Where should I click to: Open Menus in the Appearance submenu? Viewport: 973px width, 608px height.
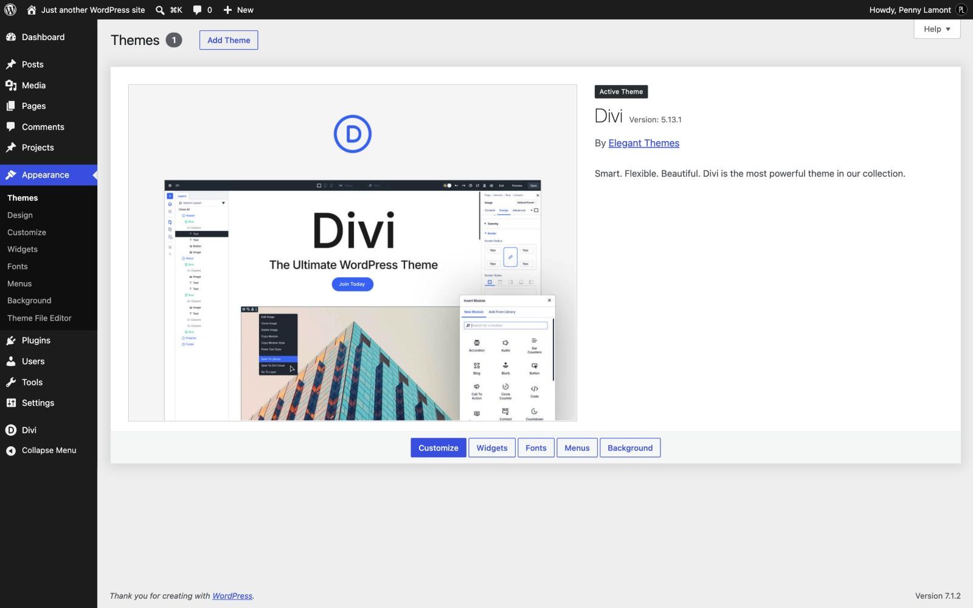pos(19,284)
